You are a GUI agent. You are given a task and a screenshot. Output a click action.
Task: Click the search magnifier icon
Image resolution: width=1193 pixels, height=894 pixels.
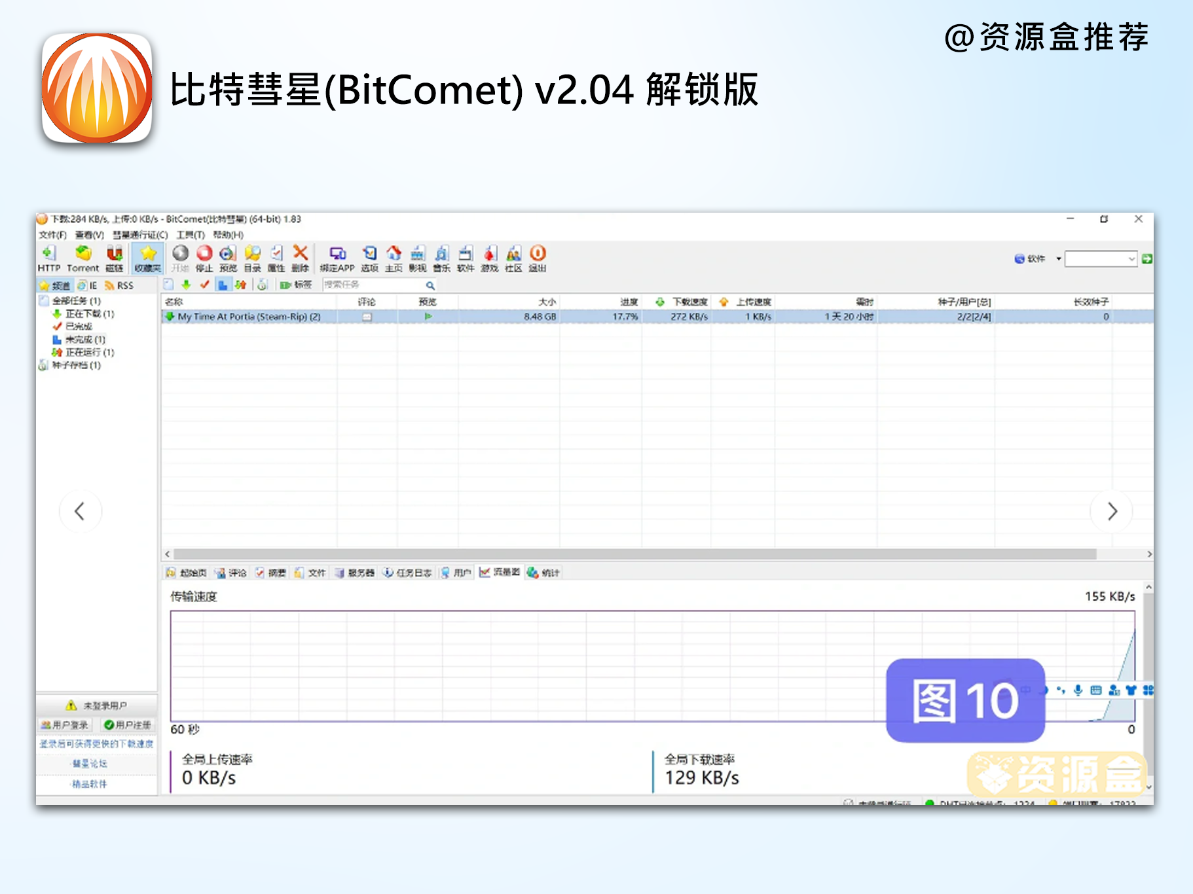pyautogui.click(x=430, y=285)
